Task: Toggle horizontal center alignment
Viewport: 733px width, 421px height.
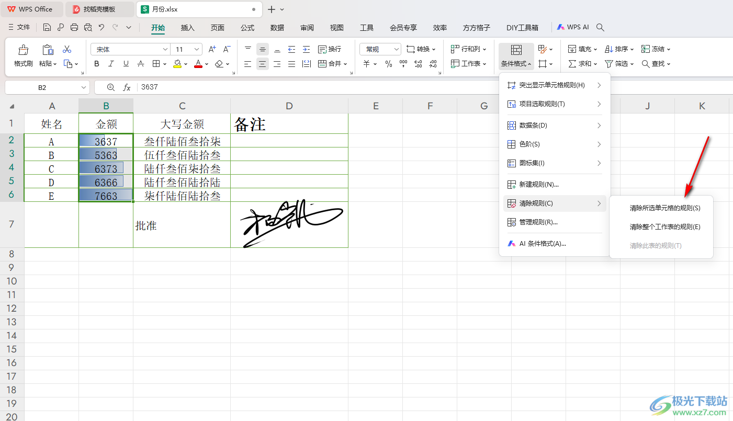Action: (x=263, y=64)
